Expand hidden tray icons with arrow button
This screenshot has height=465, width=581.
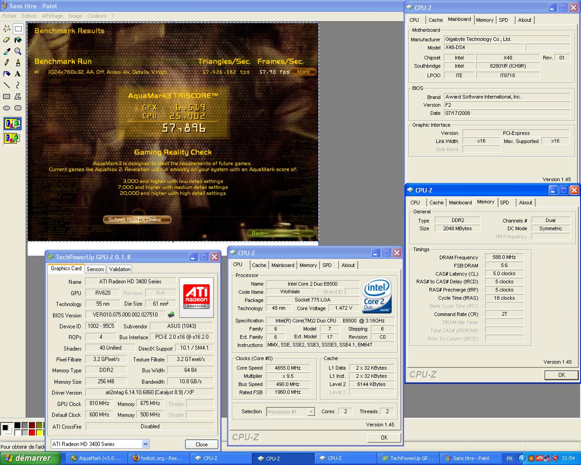(522, 458)
